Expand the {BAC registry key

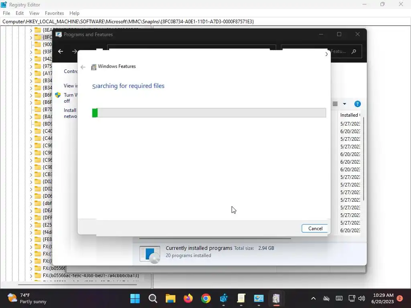pos(31,117)
